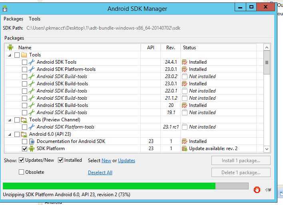Screen dimensions: 283x205
Task: Click the Select New link
Action: (x=106, y=161)
